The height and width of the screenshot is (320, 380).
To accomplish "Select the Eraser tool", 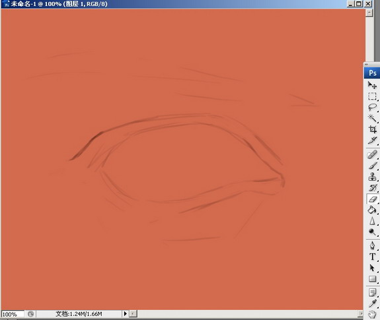I will click(372, 199).
